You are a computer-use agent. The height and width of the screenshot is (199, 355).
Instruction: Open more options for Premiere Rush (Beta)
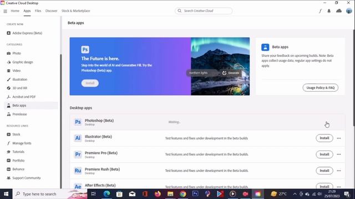click(x=339, y=171)
